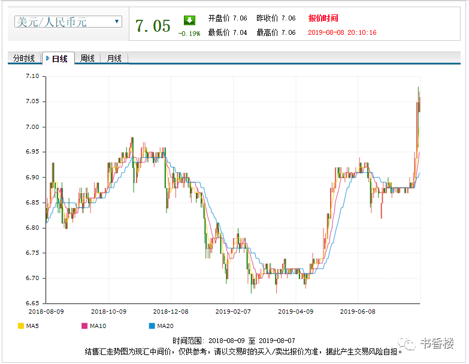
Task: Click the 开盘价 7.06 opening price
Action: click(x=228, y=18)
